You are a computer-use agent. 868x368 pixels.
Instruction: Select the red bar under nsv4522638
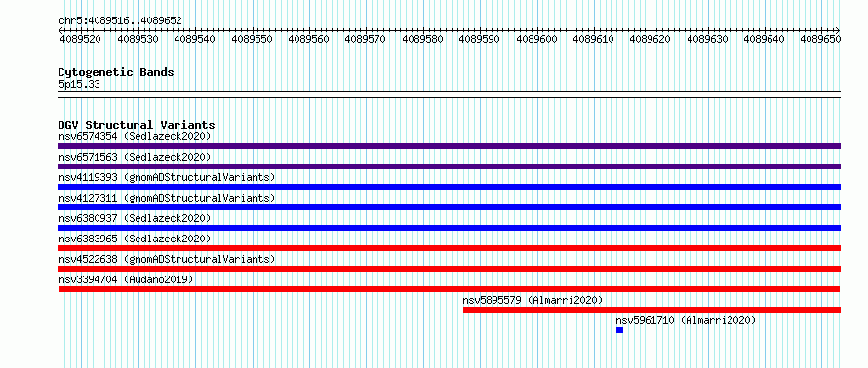tap(449, 269)
